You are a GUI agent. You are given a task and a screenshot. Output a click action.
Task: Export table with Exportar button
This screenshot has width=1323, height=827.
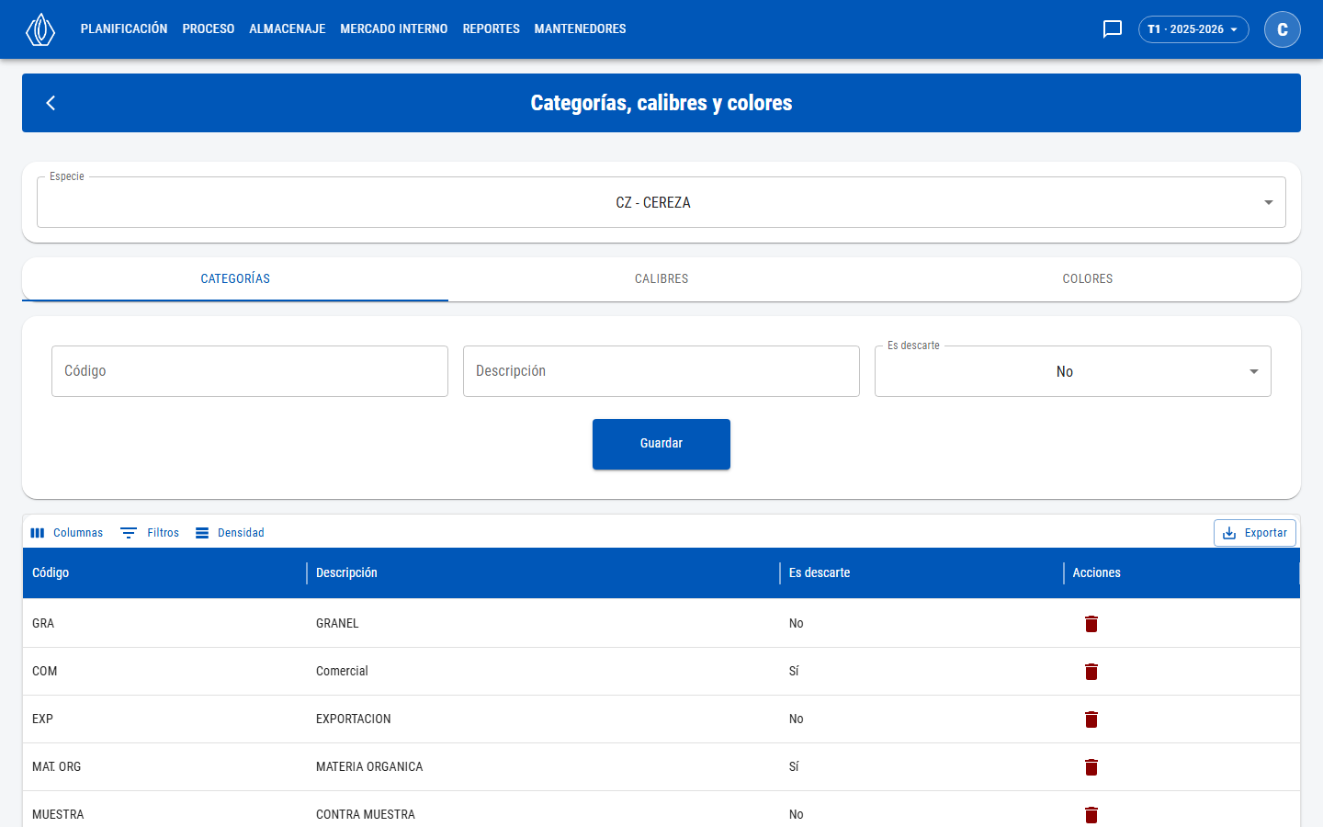pyautogui.click(x=1255, y=533)
